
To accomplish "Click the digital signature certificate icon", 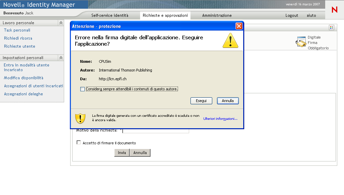I will click(x=301, y=42).
